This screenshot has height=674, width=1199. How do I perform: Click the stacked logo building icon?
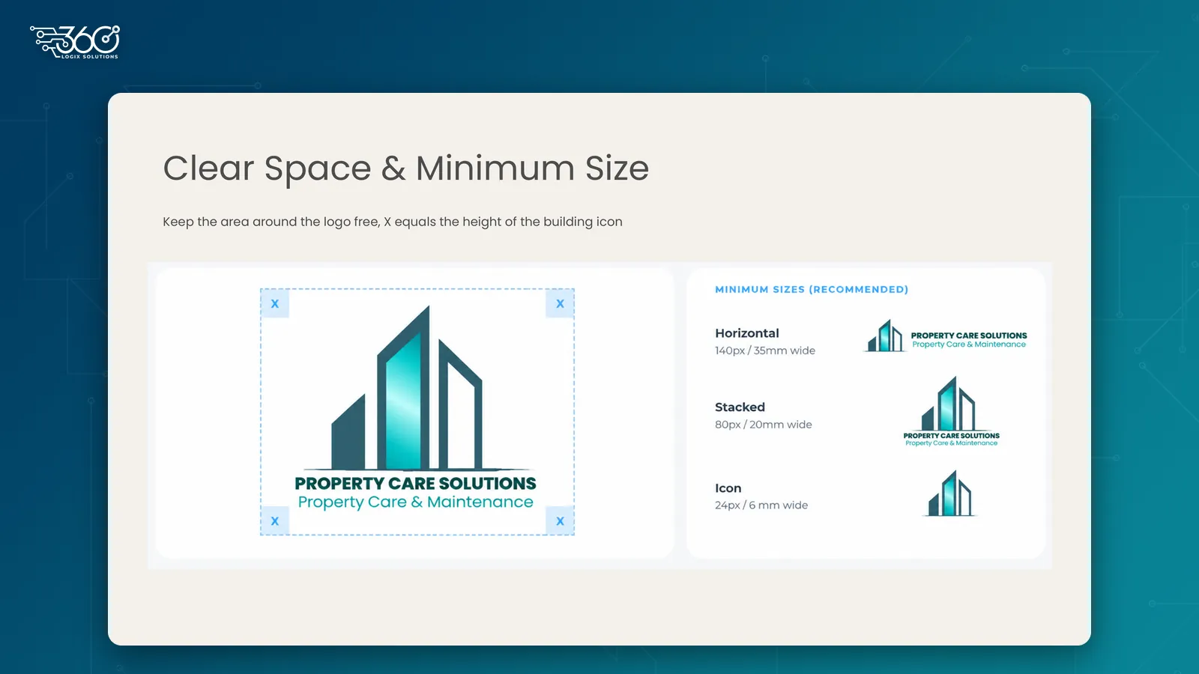click(949, 403)
